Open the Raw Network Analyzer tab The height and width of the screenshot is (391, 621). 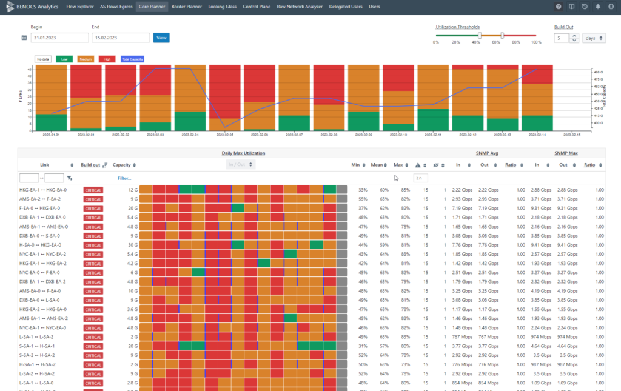(300, 7)
